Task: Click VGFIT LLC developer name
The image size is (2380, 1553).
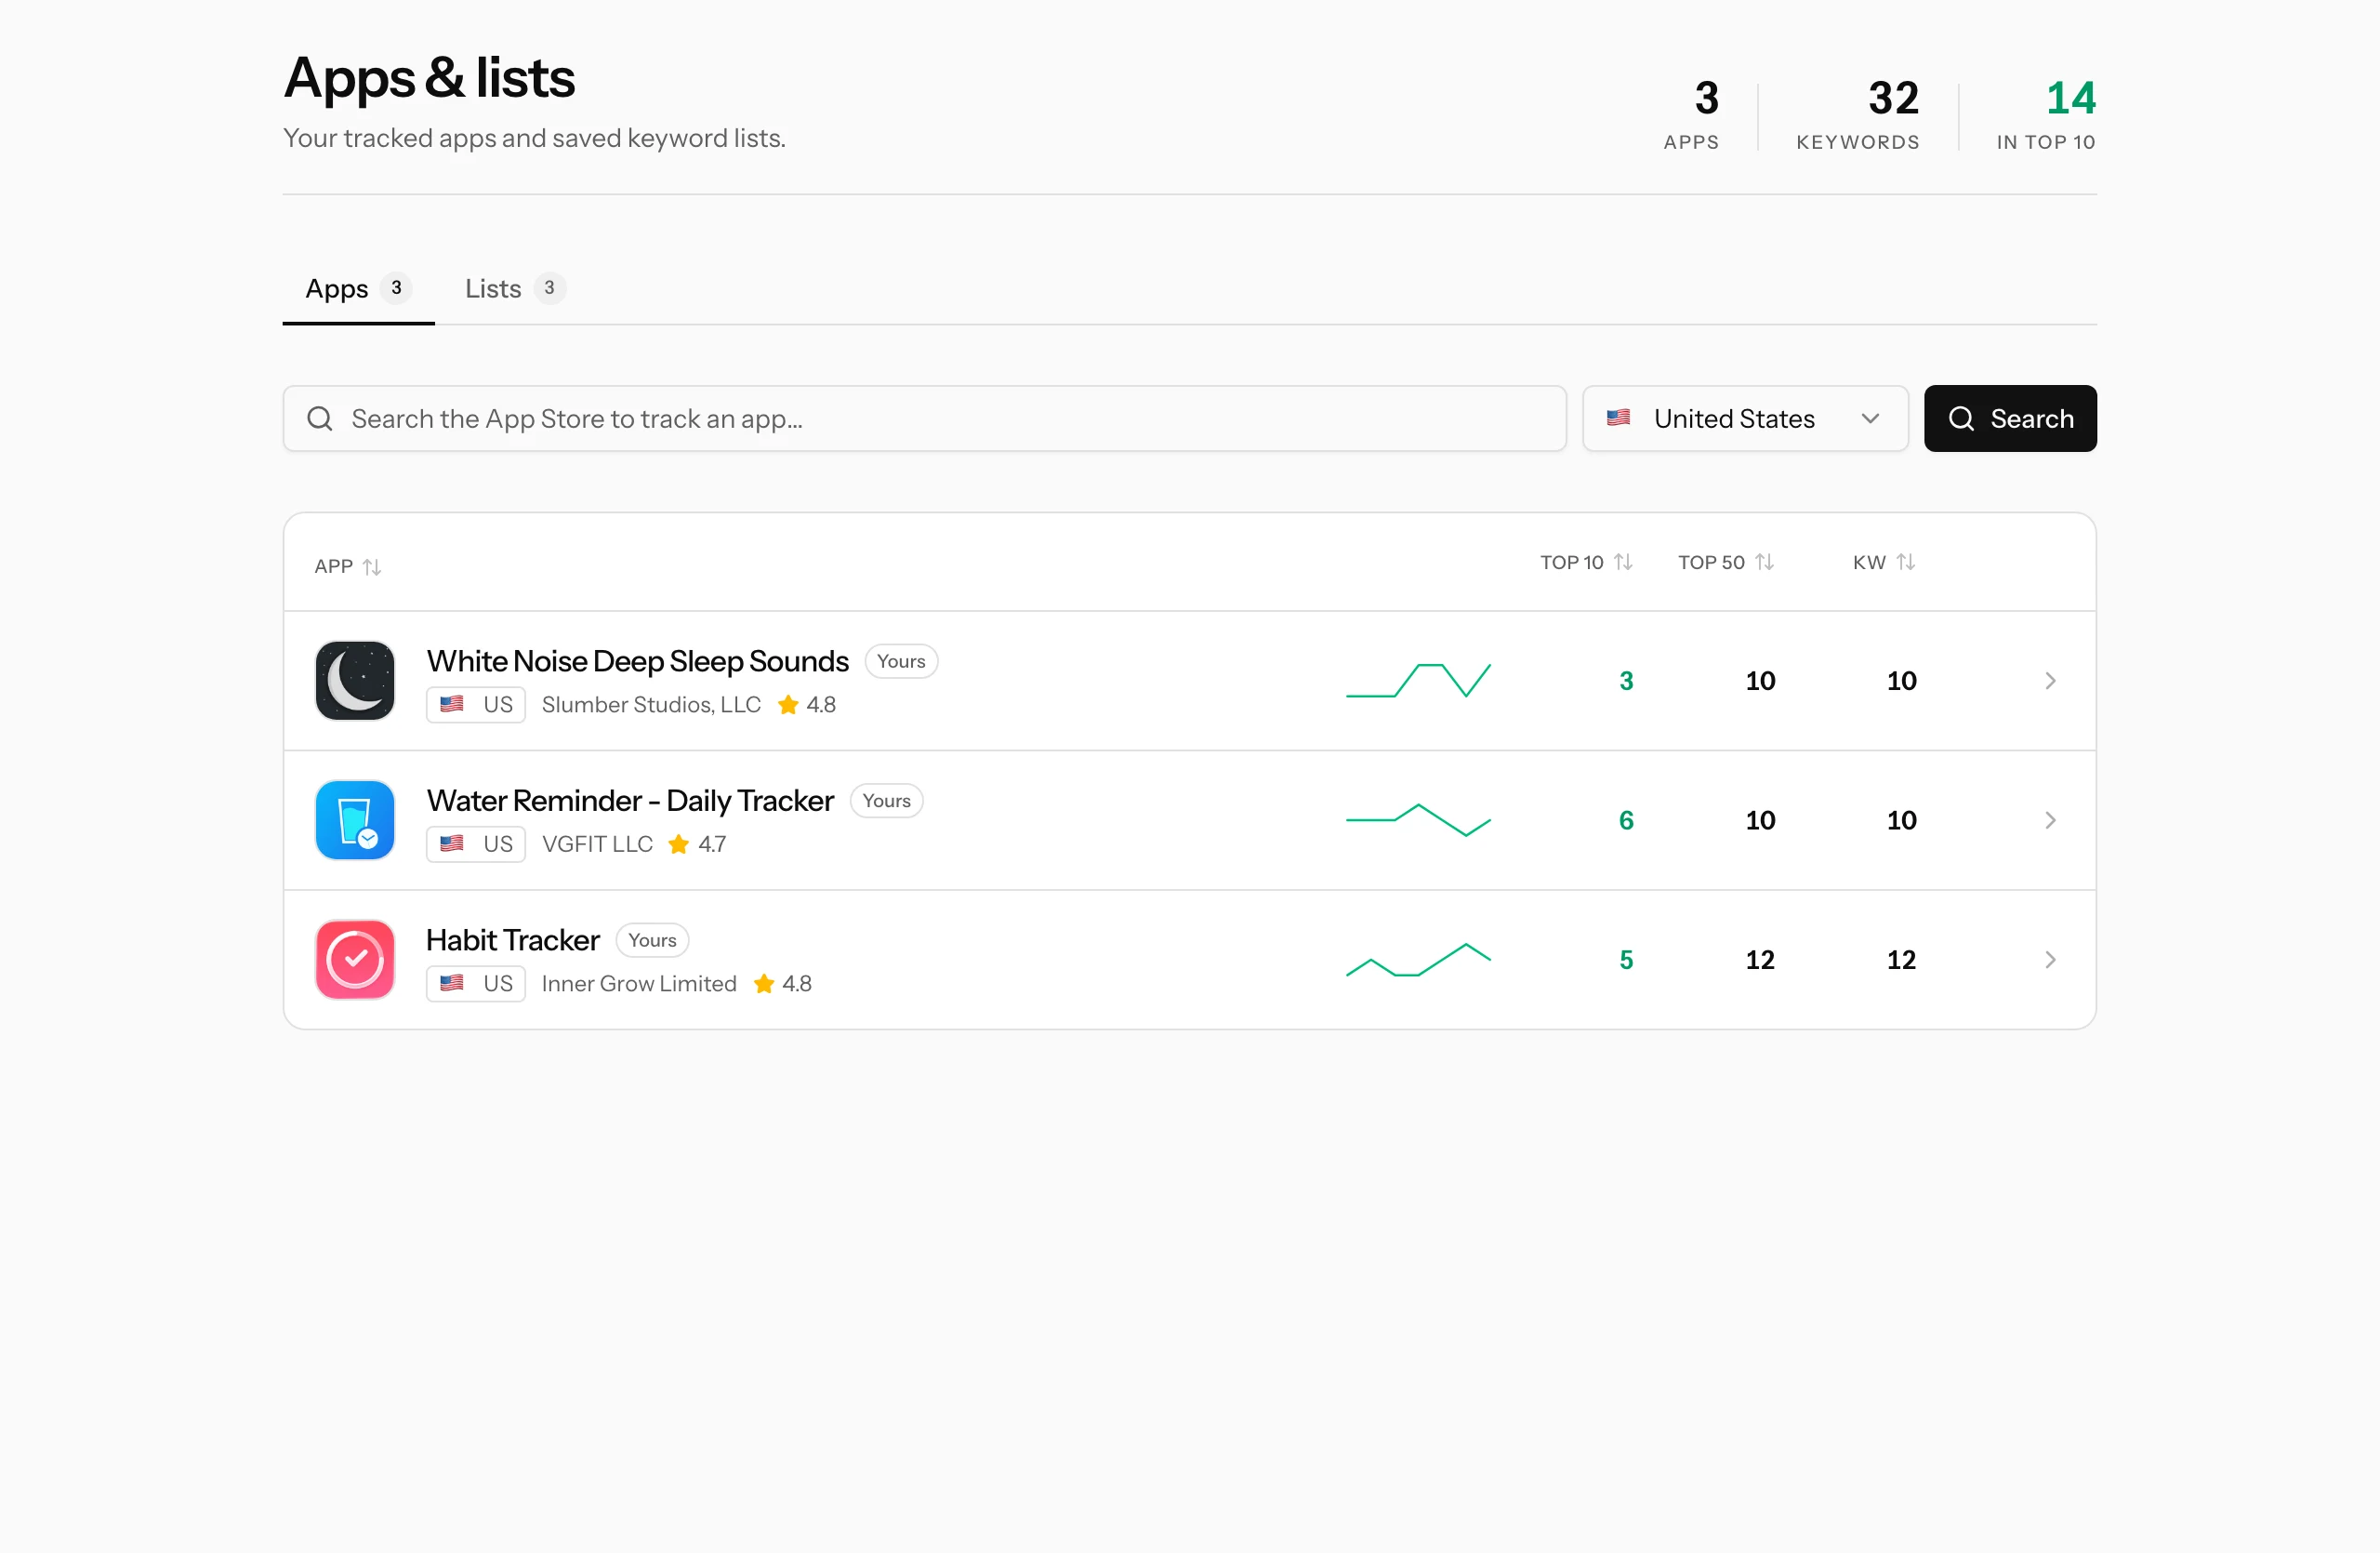Action: 597,844
